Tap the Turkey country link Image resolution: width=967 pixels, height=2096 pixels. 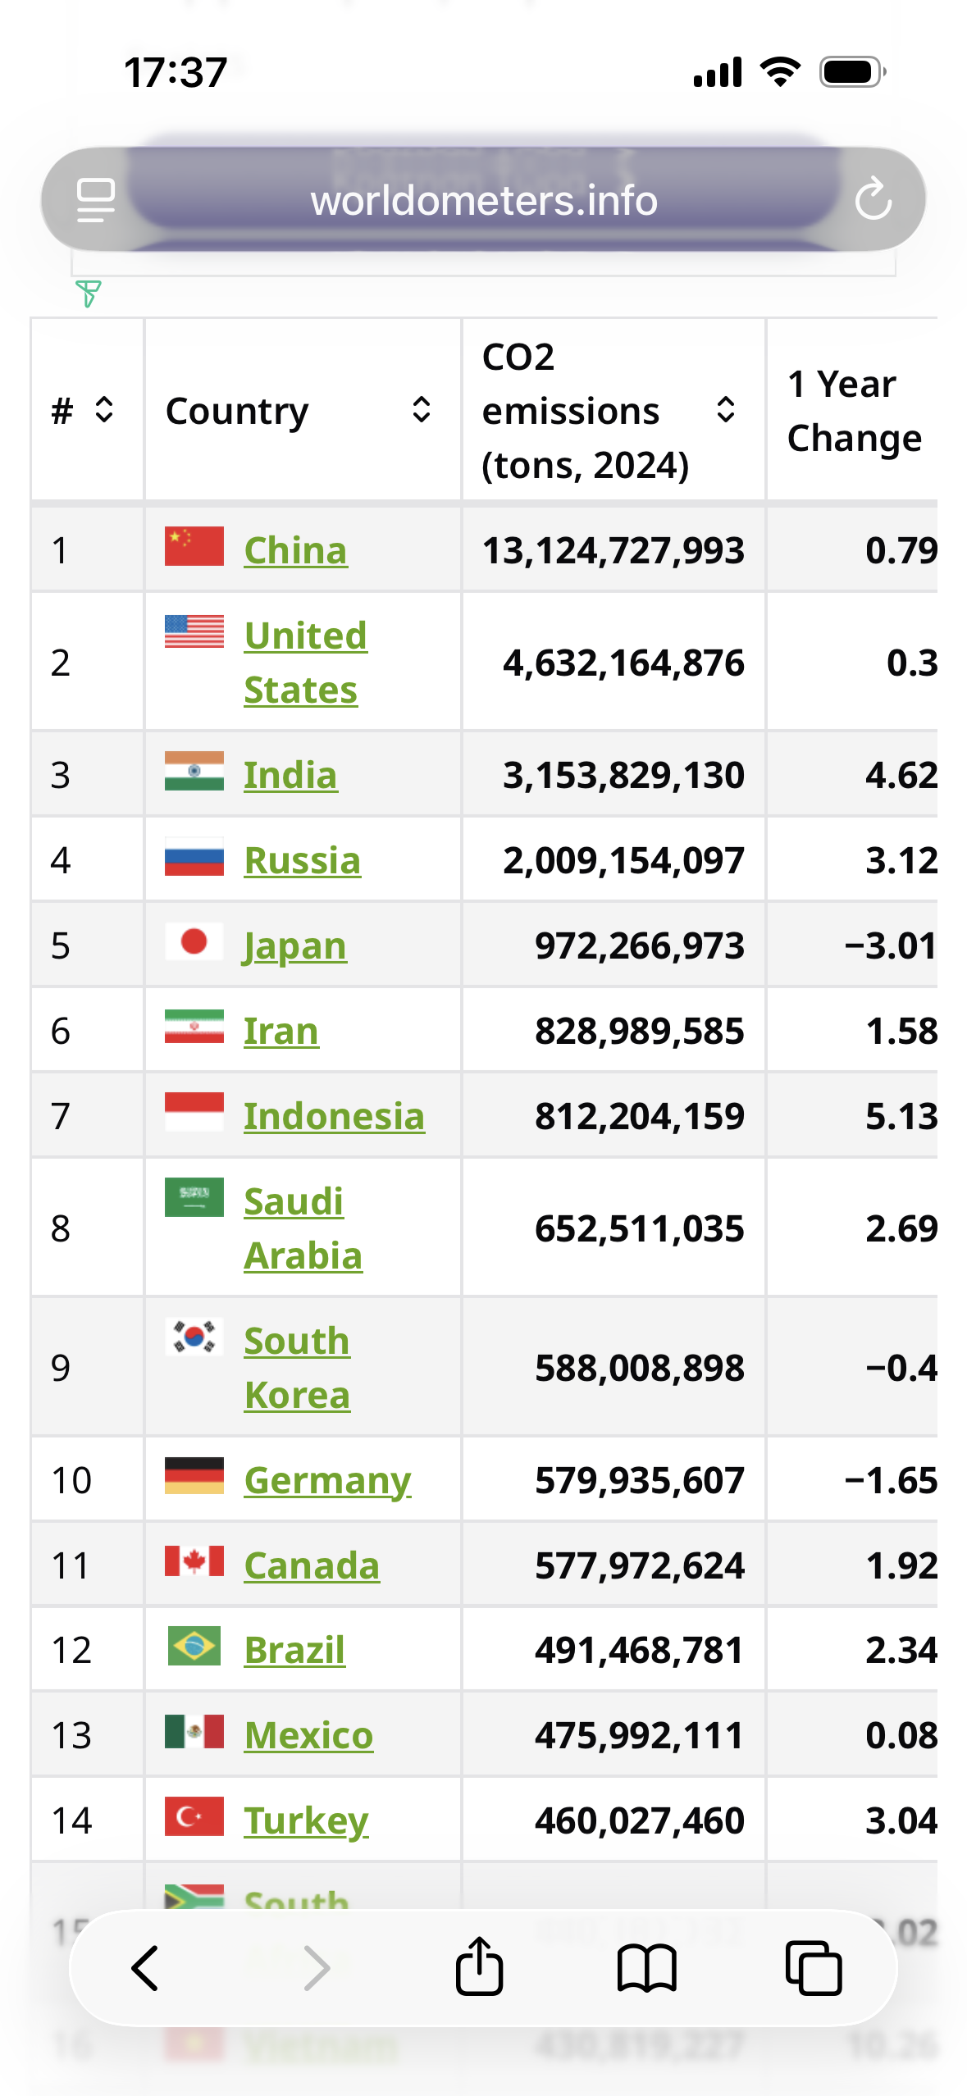306,1820
